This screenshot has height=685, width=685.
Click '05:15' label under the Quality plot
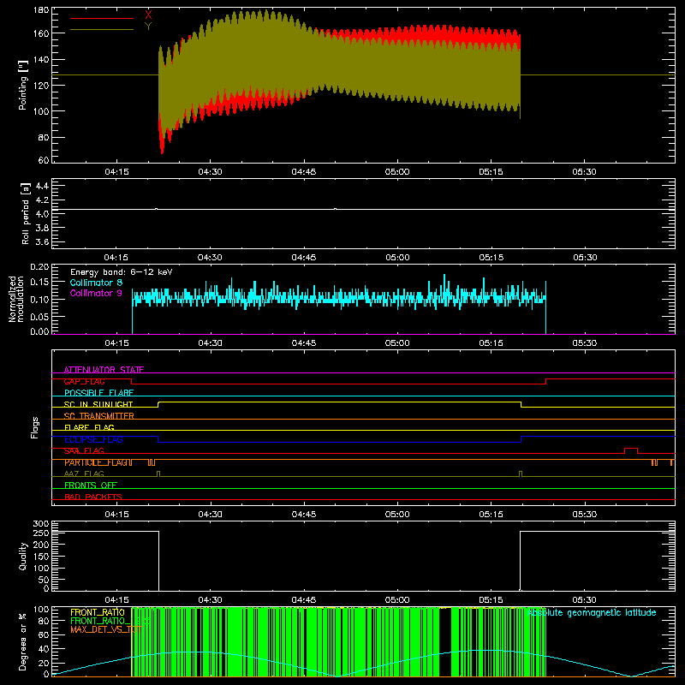point(491,600)
